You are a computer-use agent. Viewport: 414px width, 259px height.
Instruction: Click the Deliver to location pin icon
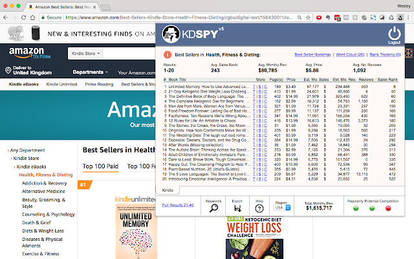click(8, 71)
